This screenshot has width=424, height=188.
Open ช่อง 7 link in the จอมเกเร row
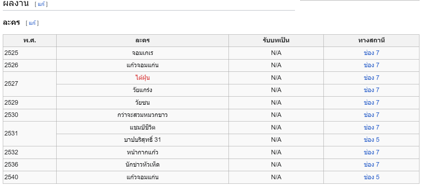tap(371, 53)
